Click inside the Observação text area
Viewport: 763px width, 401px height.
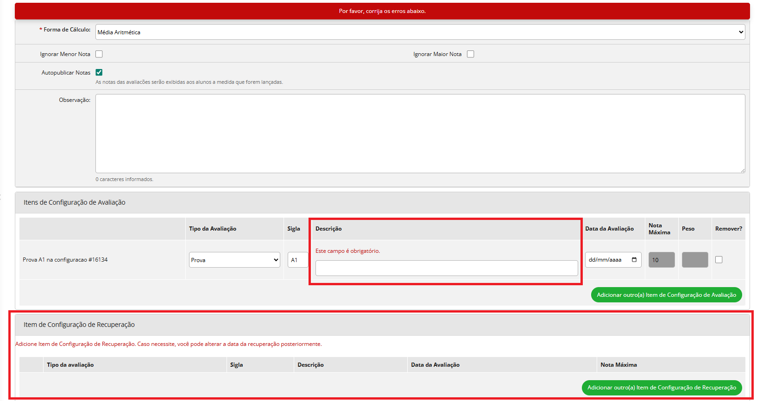[x=420, y=133]
